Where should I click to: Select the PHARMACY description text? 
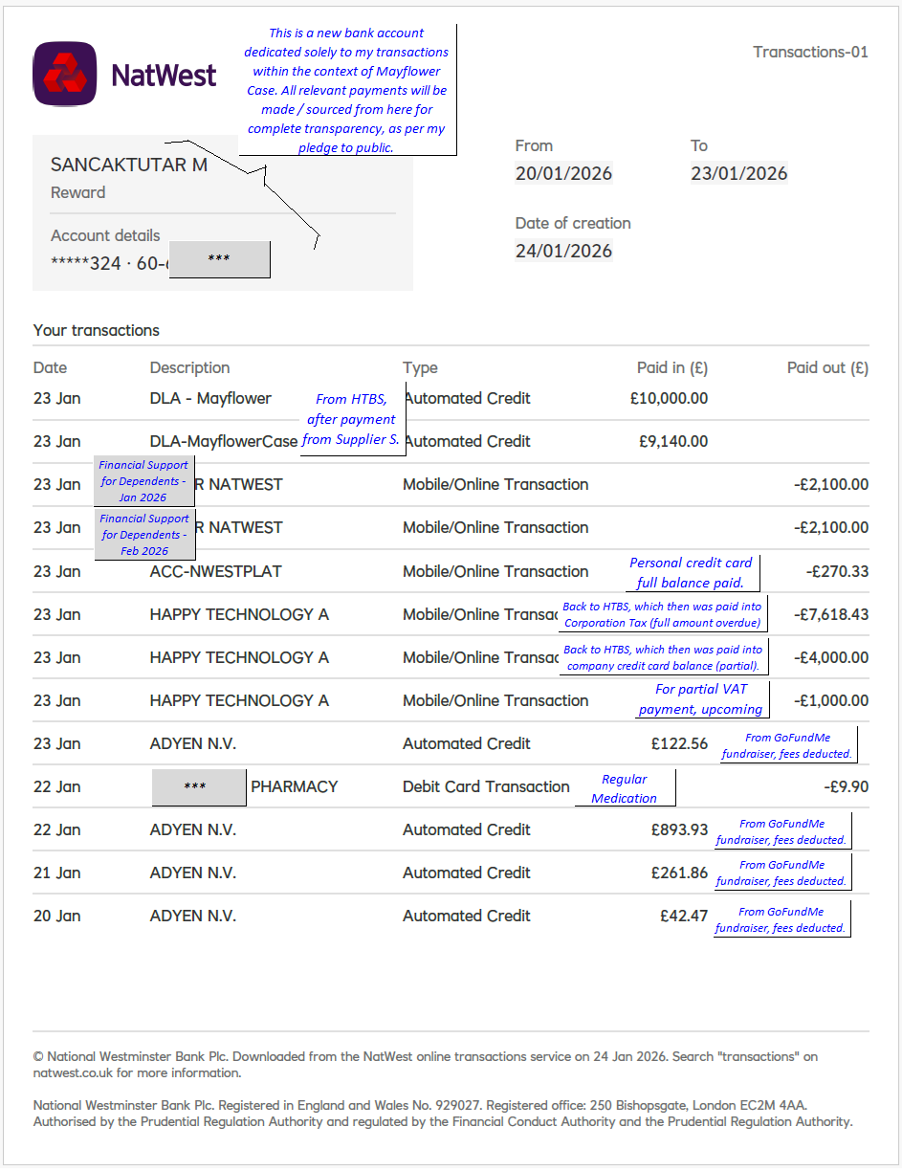point(295,786)
